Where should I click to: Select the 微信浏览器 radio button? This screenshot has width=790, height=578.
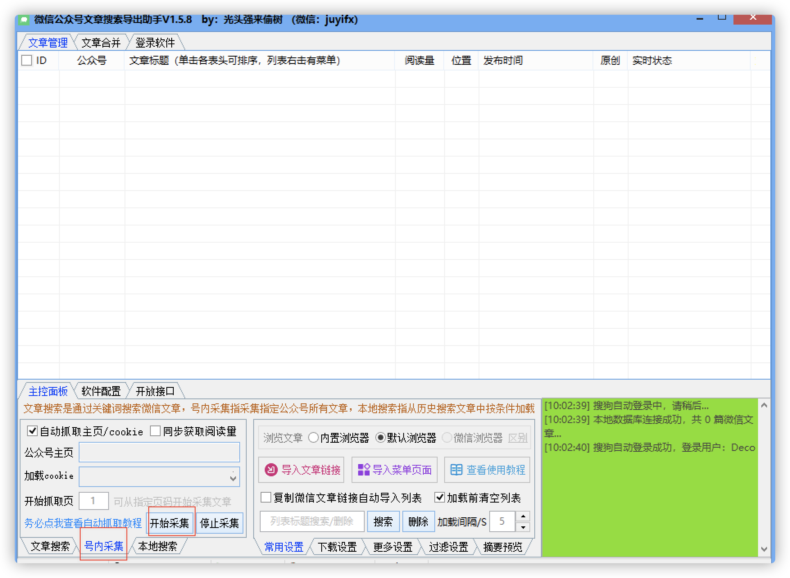[x=447, y=438]
